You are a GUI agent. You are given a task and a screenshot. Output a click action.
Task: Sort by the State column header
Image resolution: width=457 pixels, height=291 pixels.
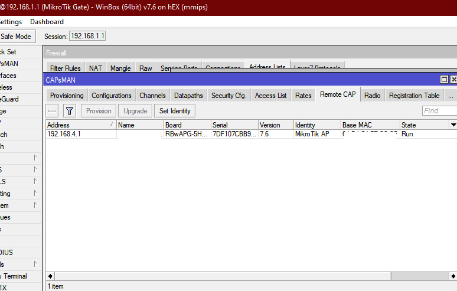[x=425, y=125]
